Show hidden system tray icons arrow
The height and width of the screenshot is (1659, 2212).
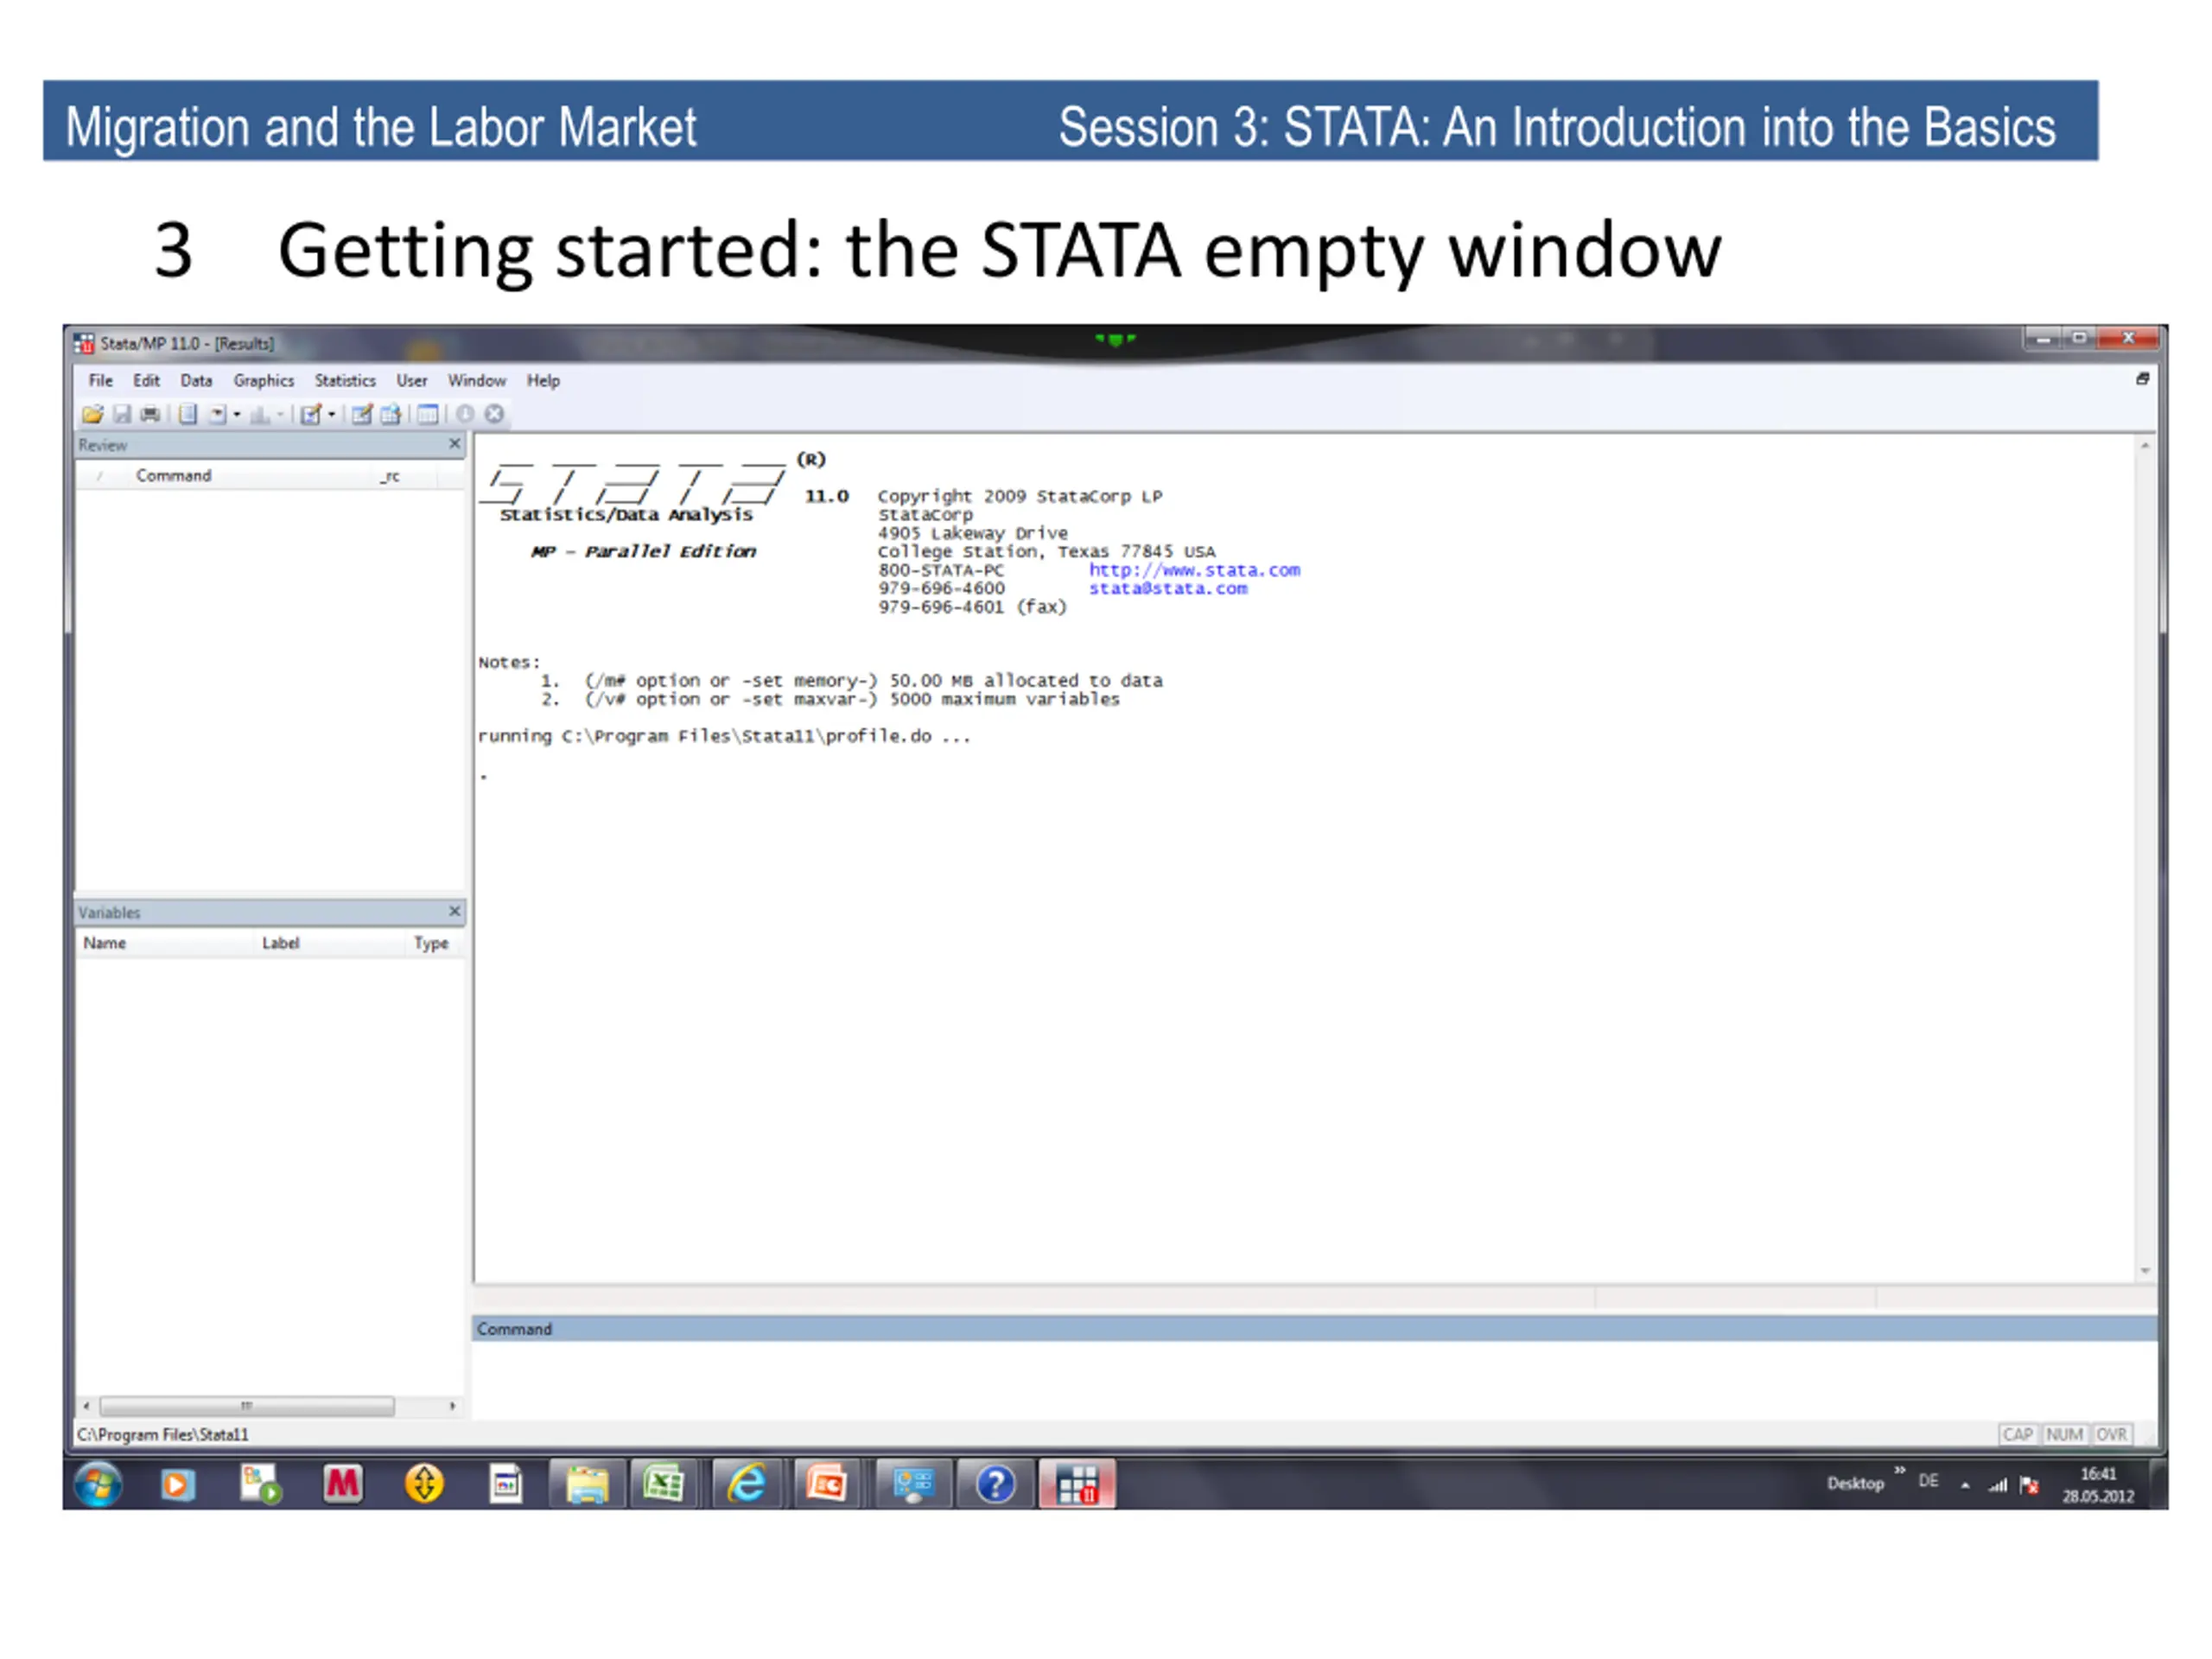pos(1965,1485)
